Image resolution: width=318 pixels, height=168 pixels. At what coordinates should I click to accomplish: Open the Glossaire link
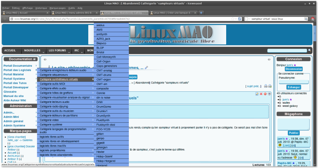[10, 92]
